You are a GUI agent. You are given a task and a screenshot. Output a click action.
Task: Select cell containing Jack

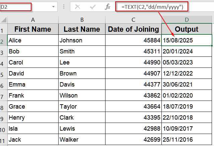[x=33, y=139]
